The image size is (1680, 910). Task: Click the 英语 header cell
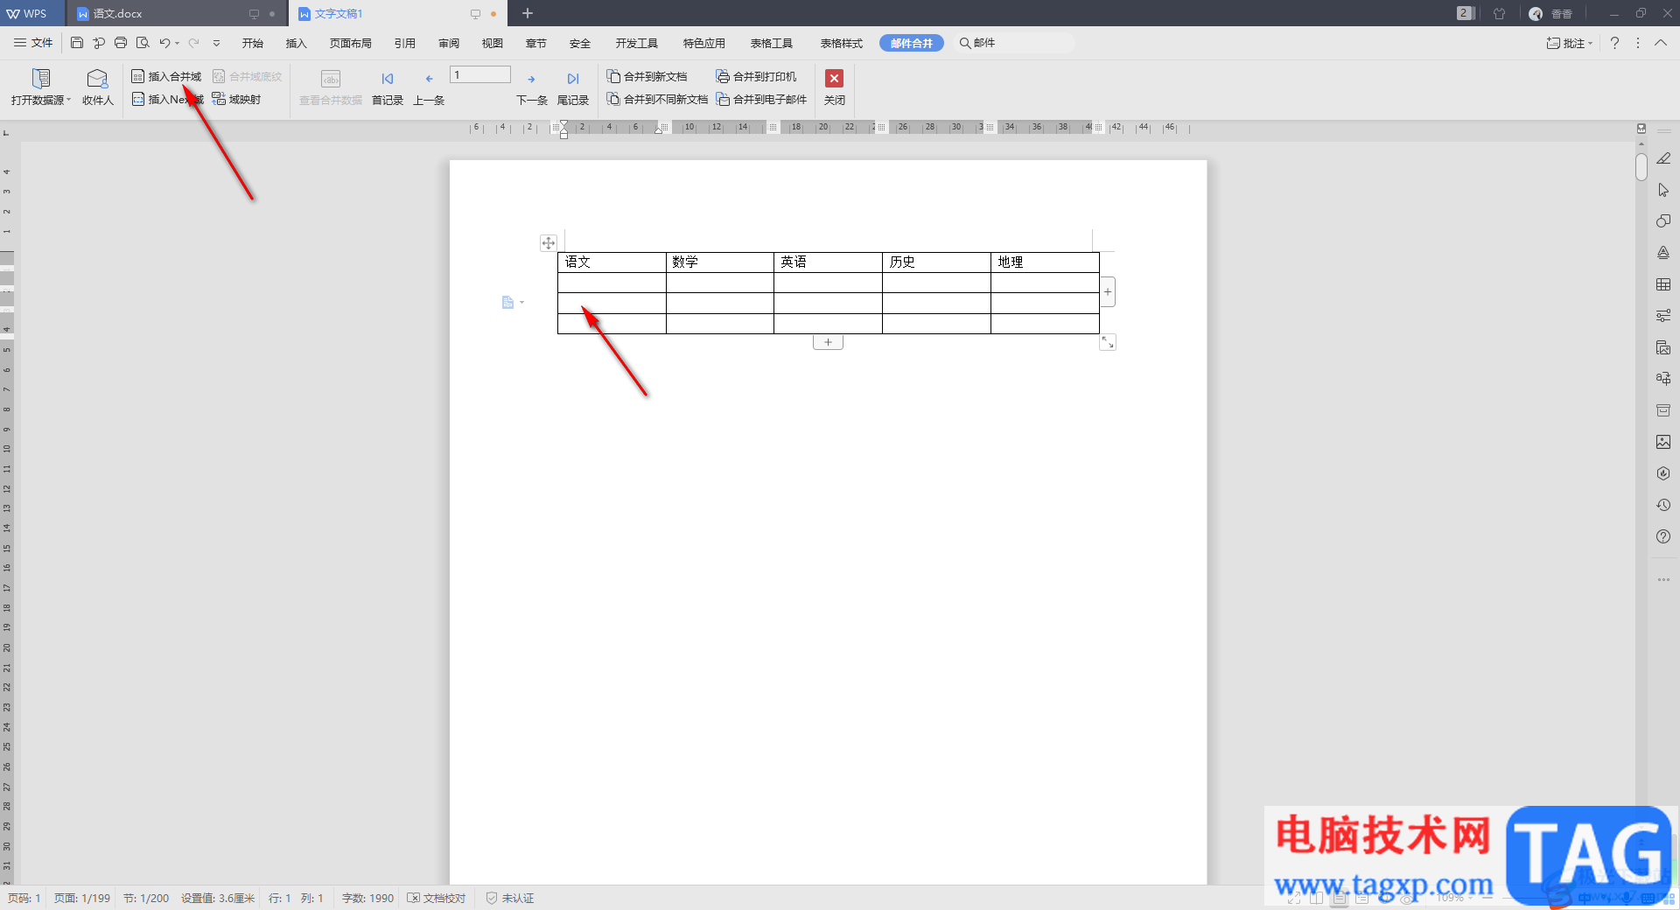click(828, 262)
